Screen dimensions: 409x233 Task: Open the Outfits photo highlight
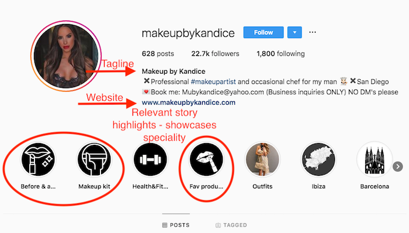click(262, 159)
